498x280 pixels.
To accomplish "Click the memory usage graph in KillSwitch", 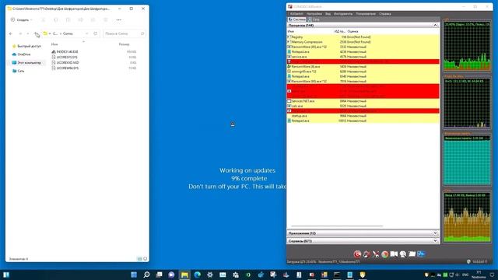I will point(467,160).
